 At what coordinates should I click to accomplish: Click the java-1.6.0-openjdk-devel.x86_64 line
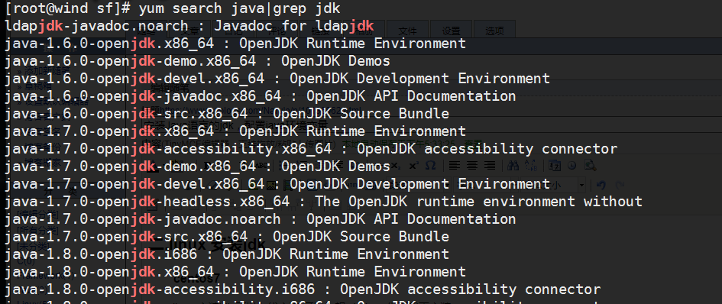[277, 79]
